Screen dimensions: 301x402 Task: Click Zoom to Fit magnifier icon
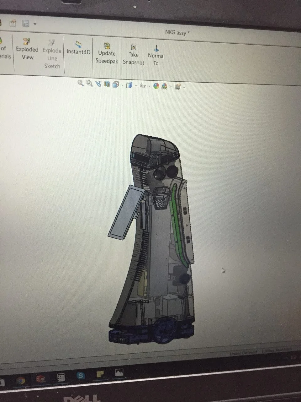point(81,83)
